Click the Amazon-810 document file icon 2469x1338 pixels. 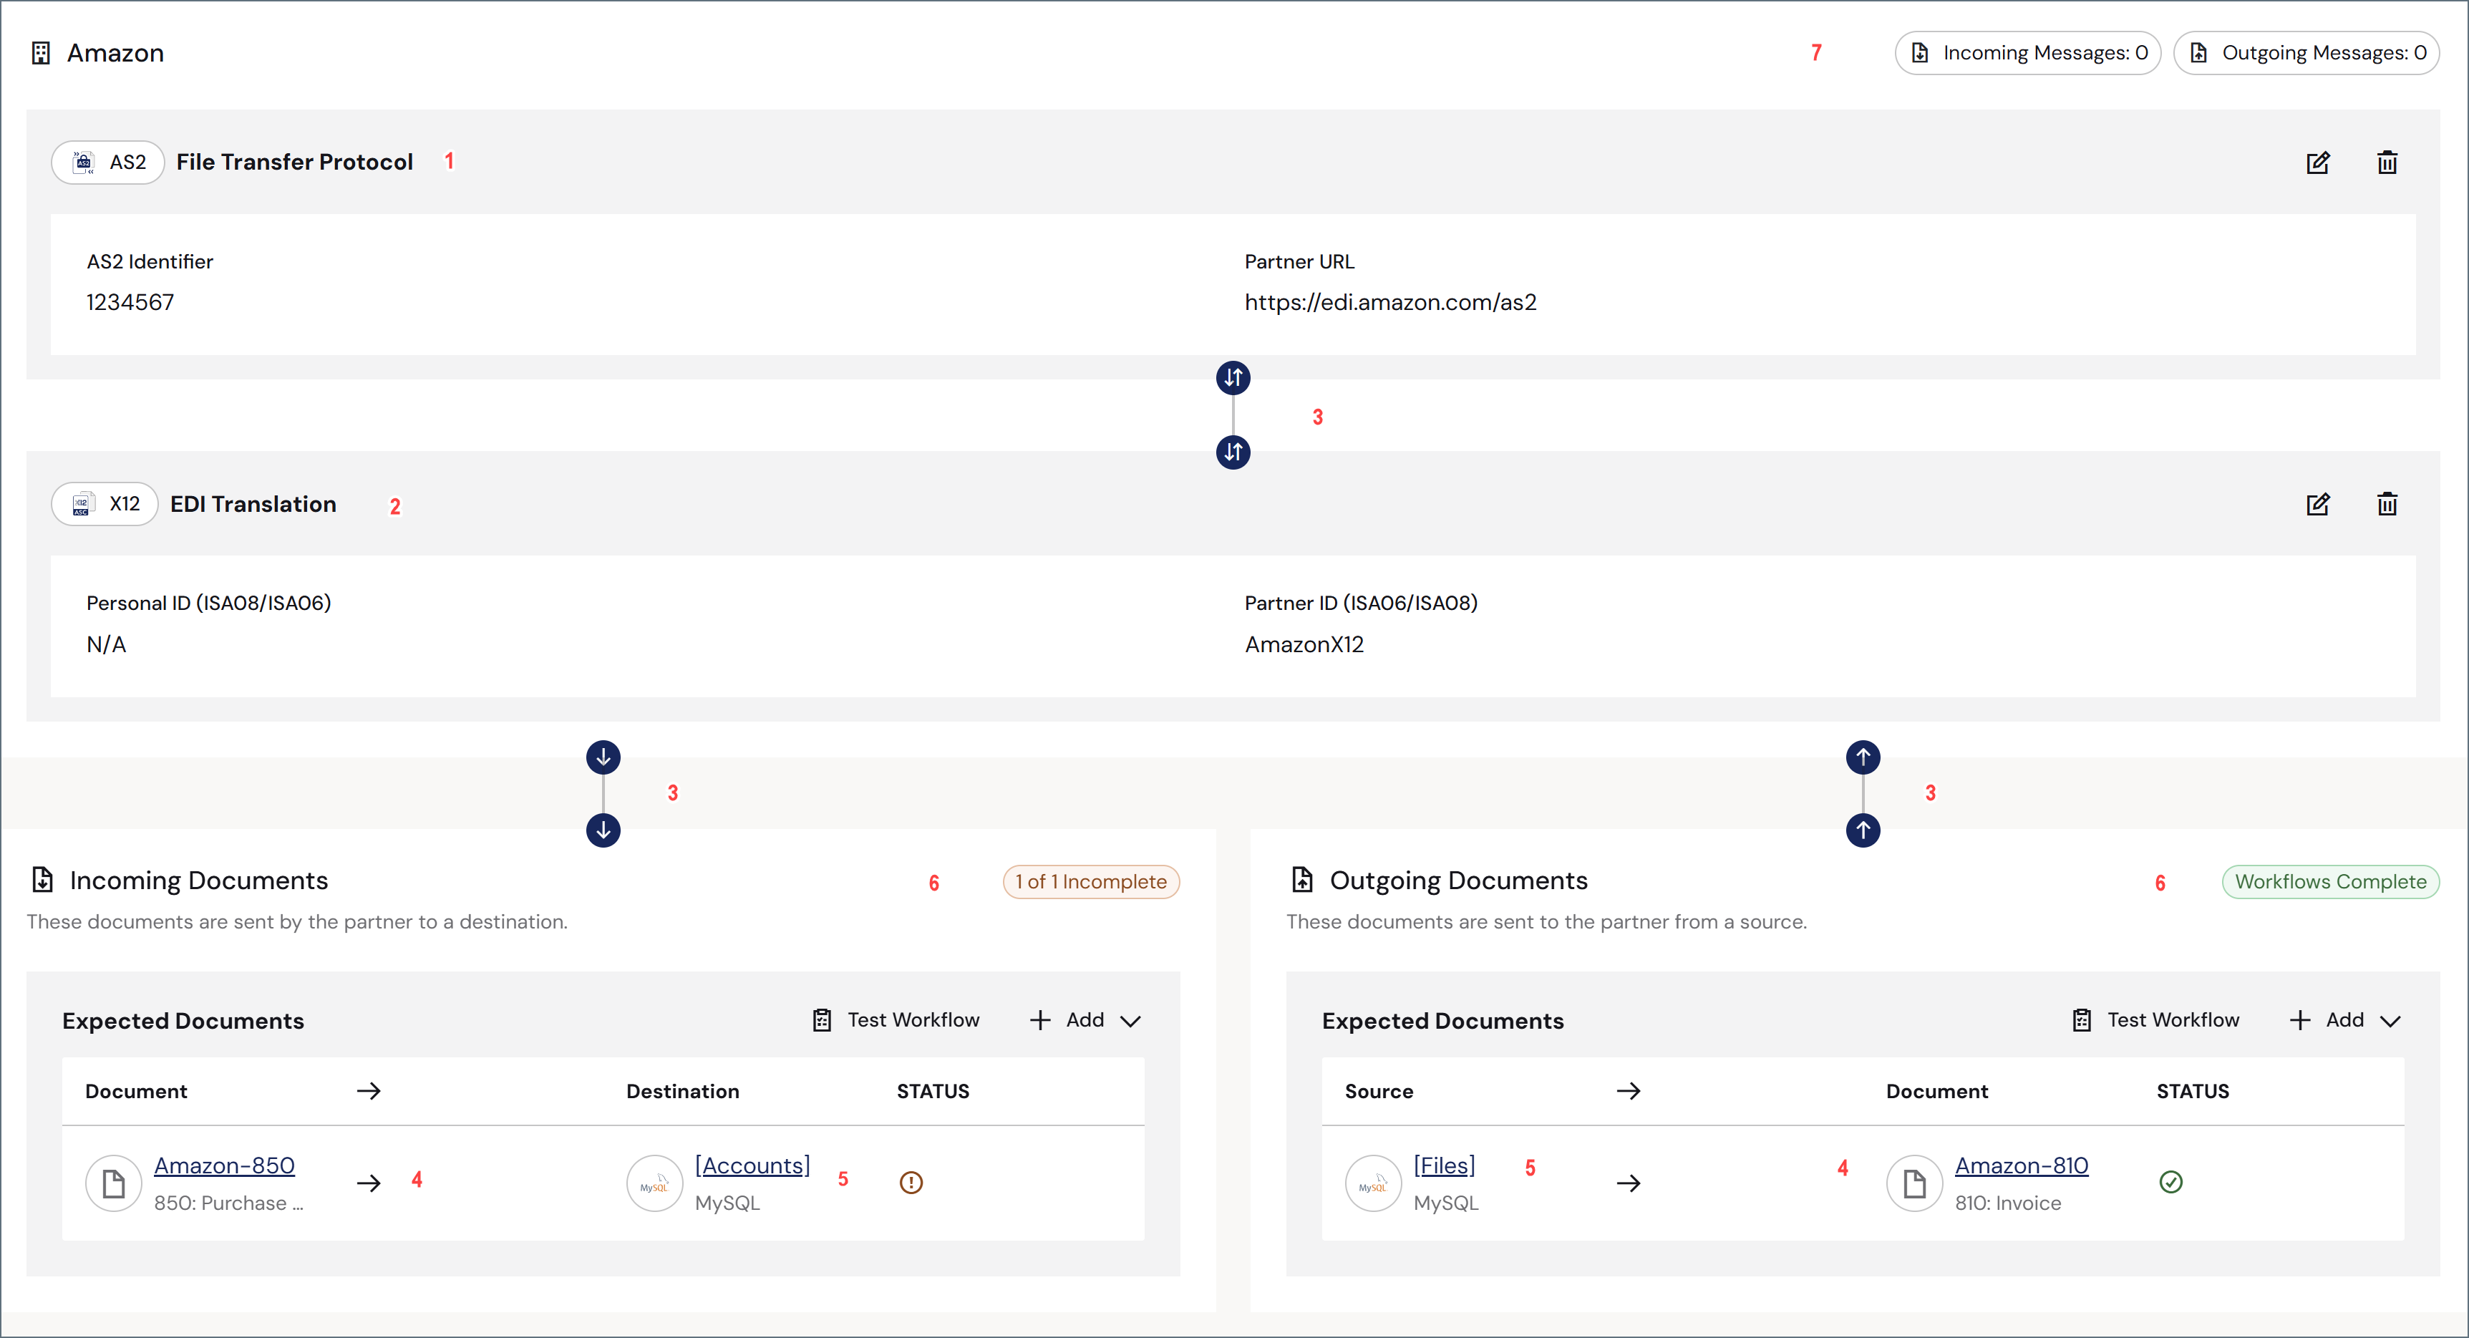pos(1914,1183)
